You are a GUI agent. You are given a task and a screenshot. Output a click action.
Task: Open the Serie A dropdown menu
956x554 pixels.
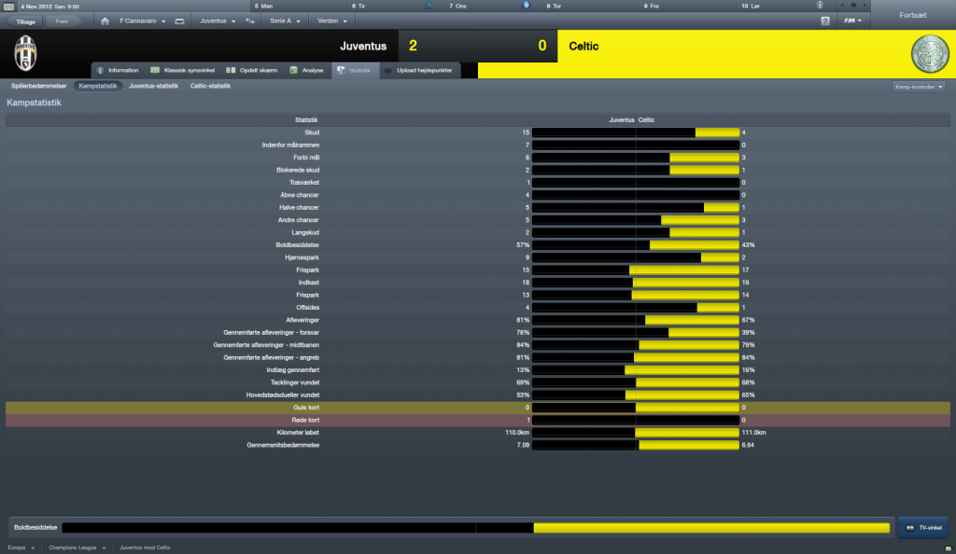coord(286,21)
